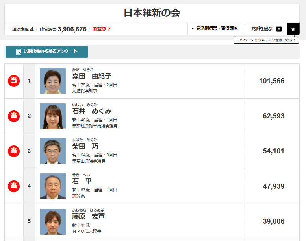The image size is (306, 241).
Task: Click the 評論家 description
Action: [78, 196]
